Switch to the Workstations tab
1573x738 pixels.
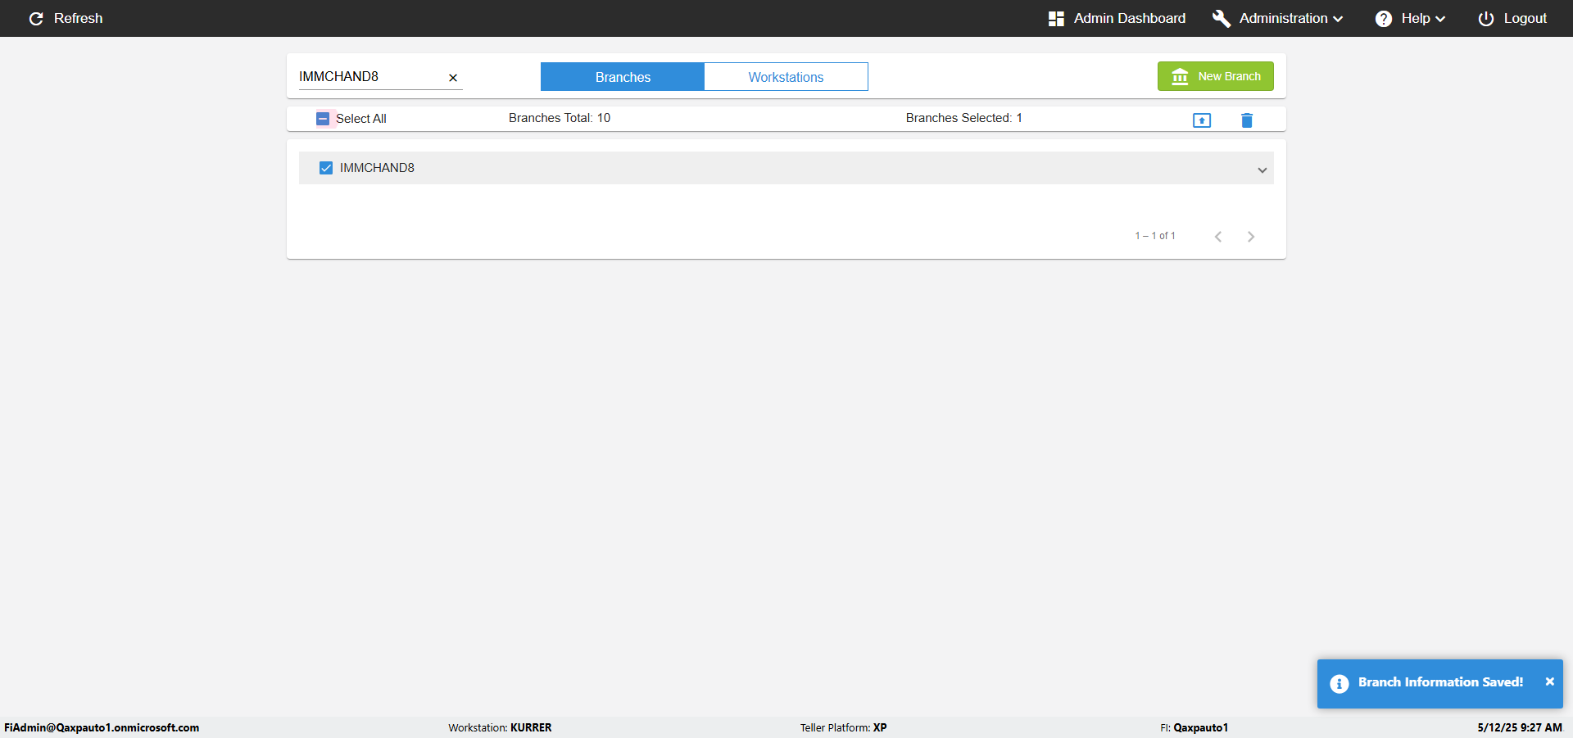tap(786, 77)
